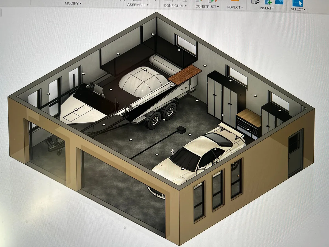Select the boat hull on the trailer
This screenshot has height=247, width=329.
[x=143, y=82]
